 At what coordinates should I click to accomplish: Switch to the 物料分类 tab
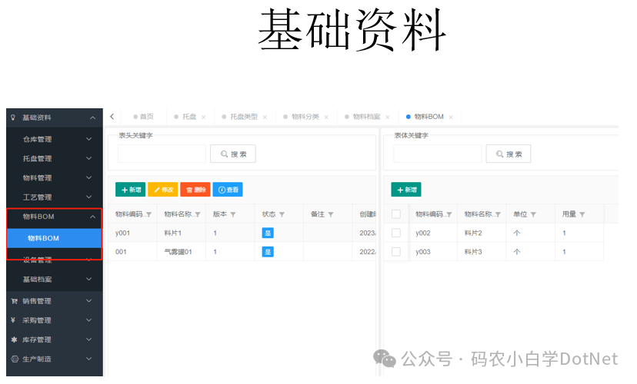coord(305,118)
